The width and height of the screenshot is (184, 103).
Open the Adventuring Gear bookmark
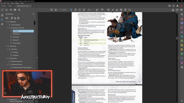click(x=17, y=61)
